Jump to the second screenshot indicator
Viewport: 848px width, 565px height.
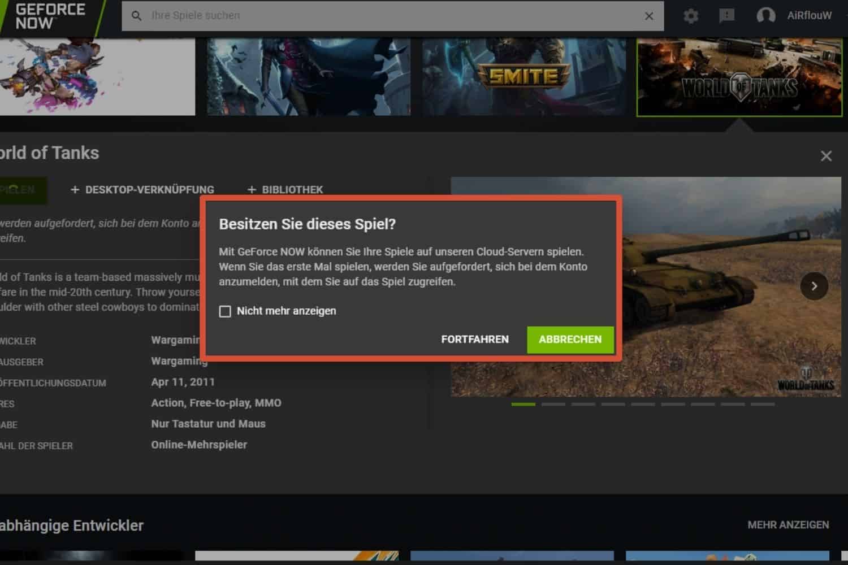(553, 404)
